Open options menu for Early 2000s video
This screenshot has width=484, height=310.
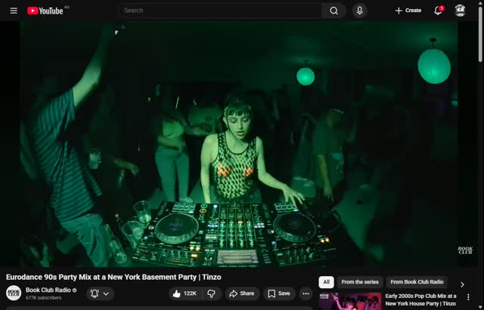point(468,297)
